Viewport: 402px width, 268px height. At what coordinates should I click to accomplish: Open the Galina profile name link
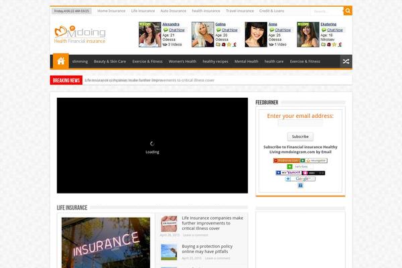(220, 24)
